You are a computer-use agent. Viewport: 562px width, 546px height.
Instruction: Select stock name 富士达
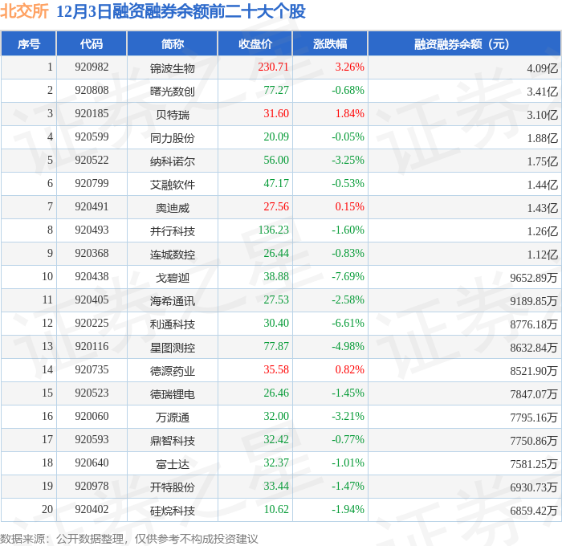click(173, 464)
